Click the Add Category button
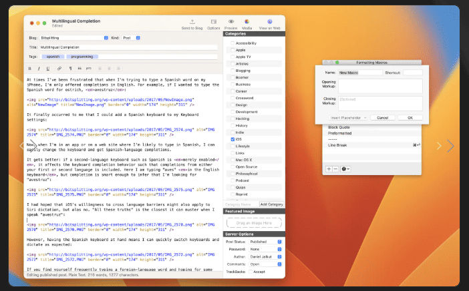The width and height of the screenshot is (469, 291). (272, 204)
